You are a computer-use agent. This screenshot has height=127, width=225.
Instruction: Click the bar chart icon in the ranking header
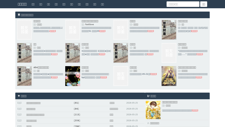(148, 96)
